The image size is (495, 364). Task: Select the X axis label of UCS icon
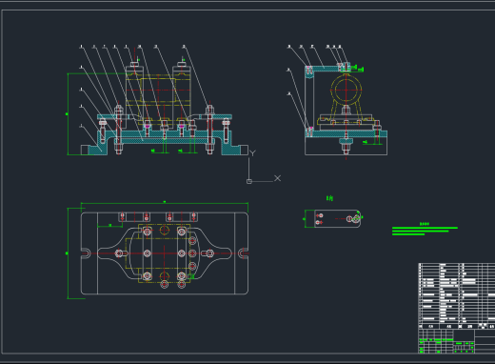click(x=277, y=178)
